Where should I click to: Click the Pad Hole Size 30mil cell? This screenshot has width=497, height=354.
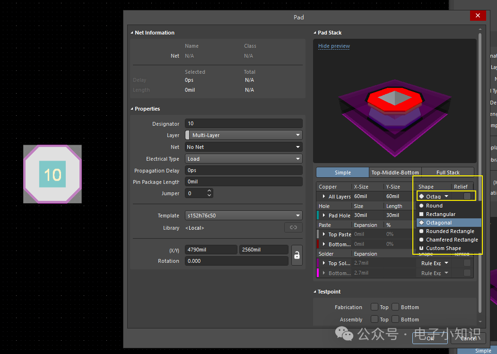pyautogui.click(x=367, y=215)
